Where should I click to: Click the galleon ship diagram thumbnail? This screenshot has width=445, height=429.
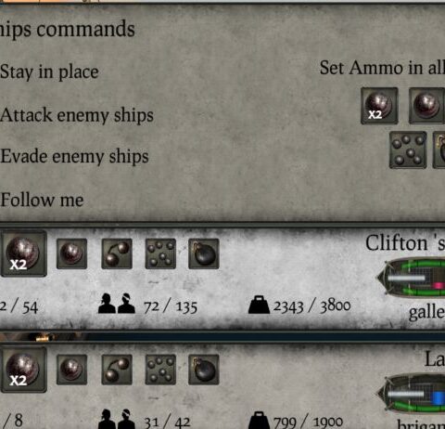(411, 278)
